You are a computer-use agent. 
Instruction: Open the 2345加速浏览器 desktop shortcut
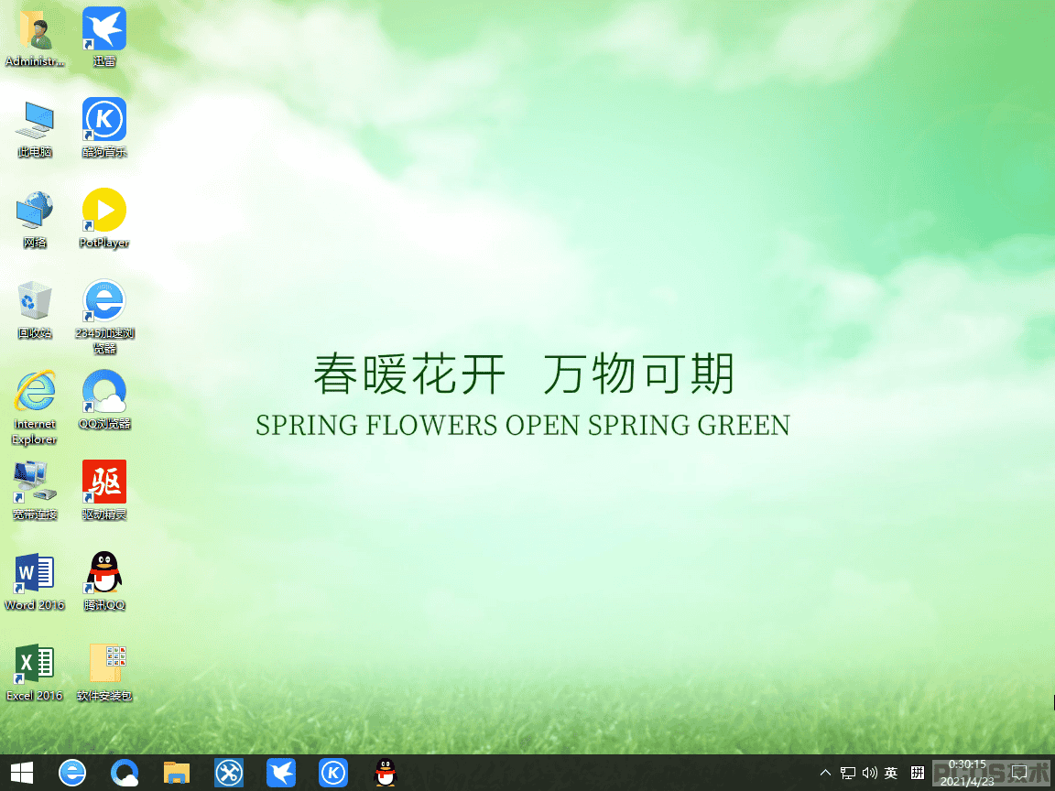pos(104,317)
